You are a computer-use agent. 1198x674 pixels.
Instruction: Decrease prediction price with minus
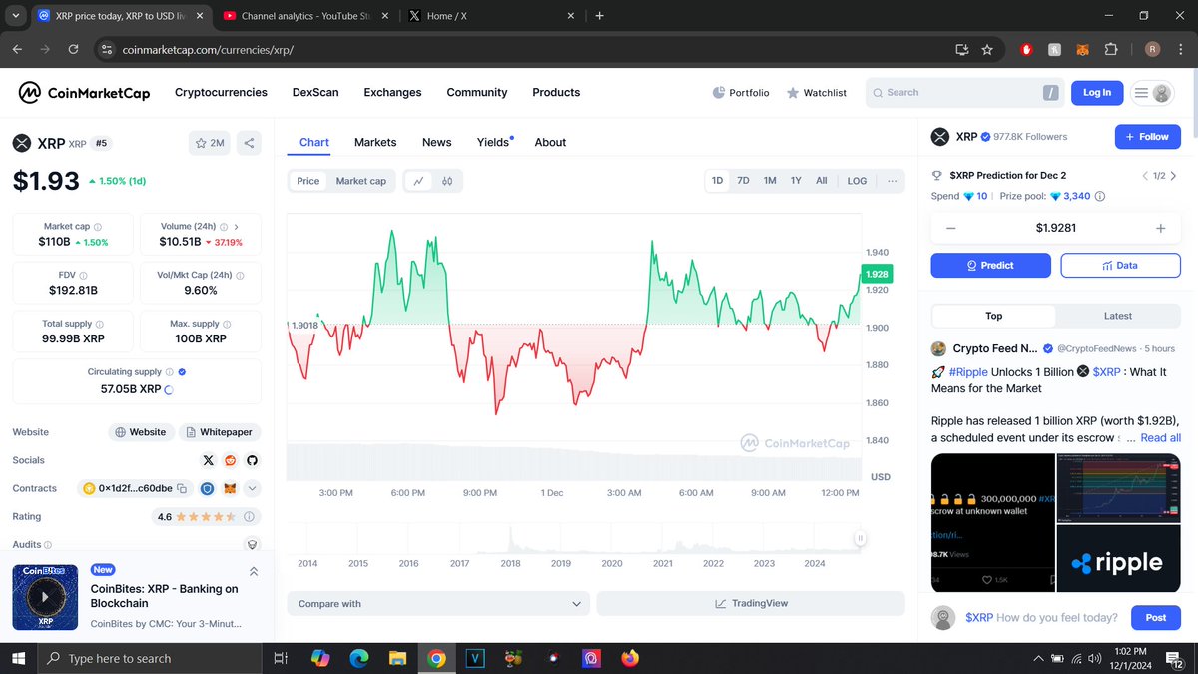point(950,228)
